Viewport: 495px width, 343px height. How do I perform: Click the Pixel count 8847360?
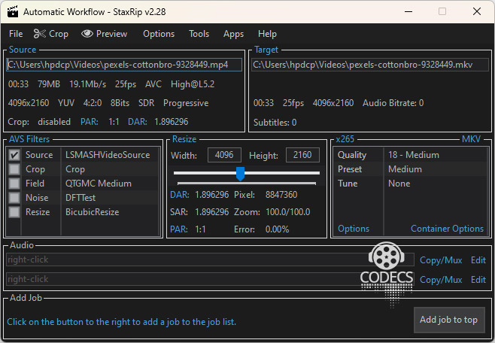pyautogui.click(x=281, y=195)
